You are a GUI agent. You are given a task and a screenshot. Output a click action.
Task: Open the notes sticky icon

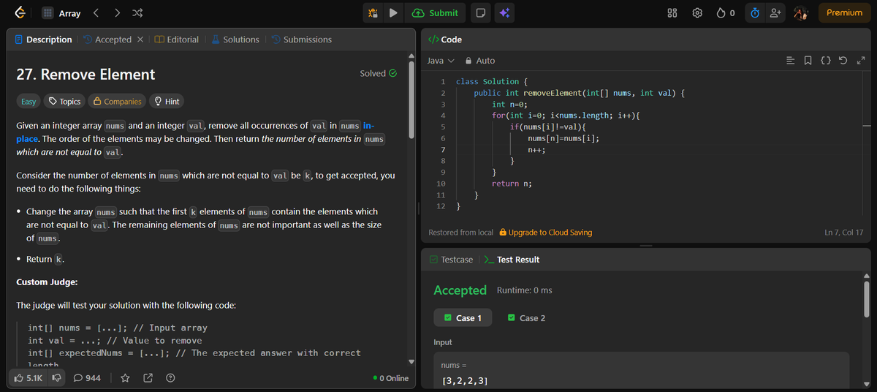coord(481,13)
